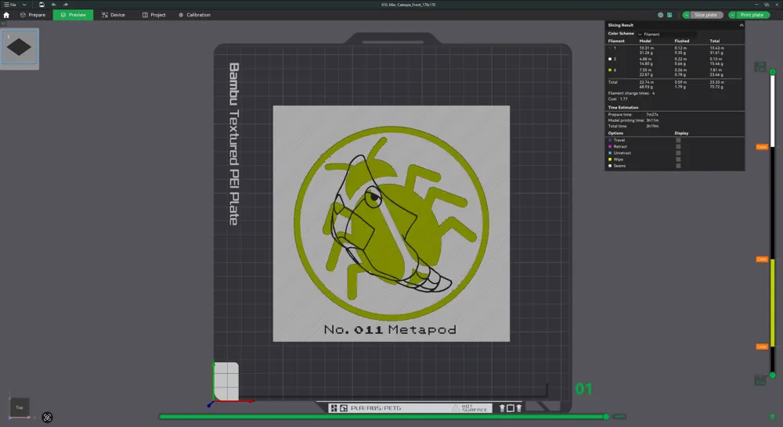Select plate 1 thumbnail in the sidebar
The height and width of the screenshot is (427, 783).
[20, 48]
